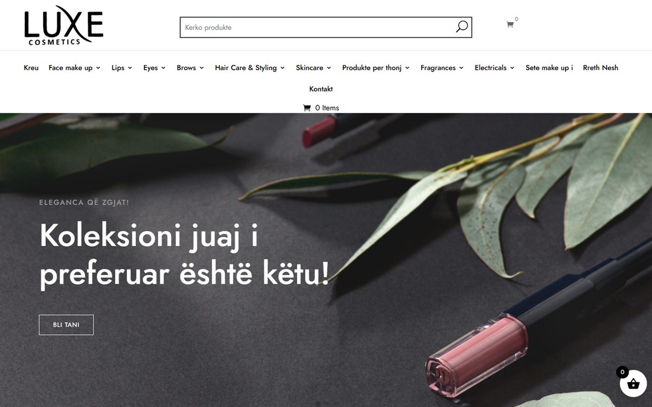Expand the Lips dropdown arrow
This screenshot has width=652, height=407.
tap(130, 68)
